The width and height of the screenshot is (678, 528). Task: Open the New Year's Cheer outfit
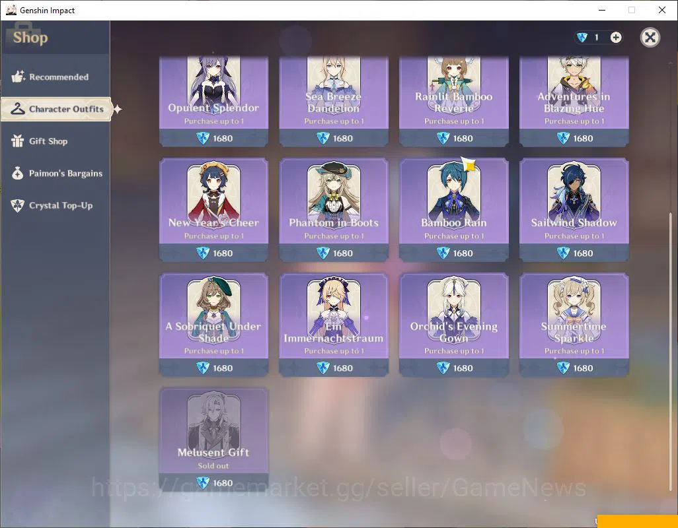point(213,210)
